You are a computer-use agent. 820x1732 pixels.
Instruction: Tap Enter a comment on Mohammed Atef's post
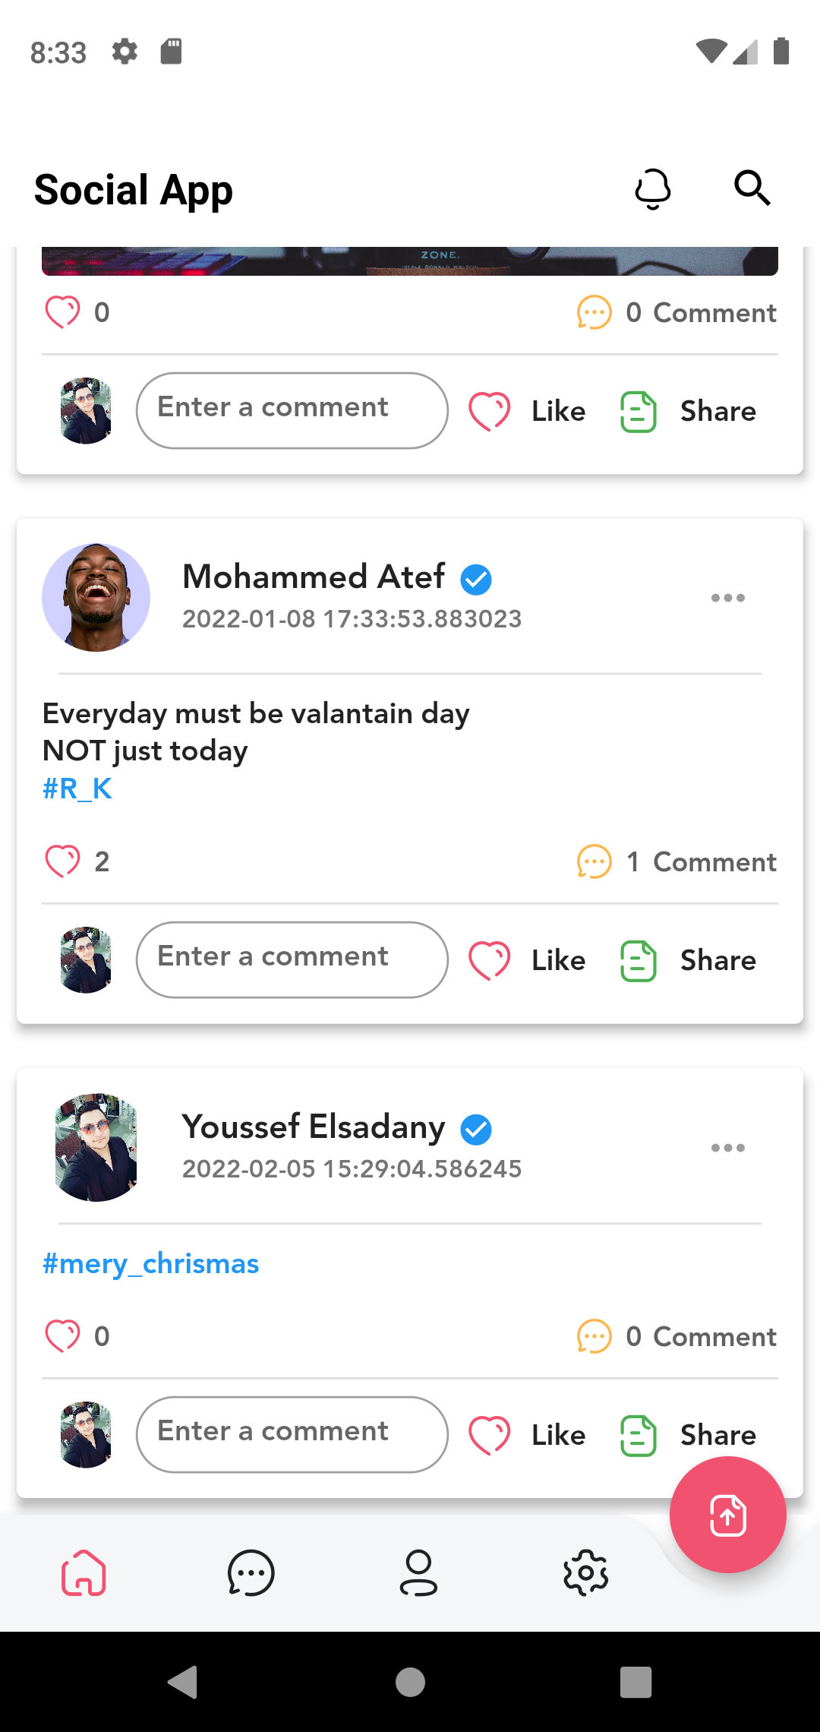[292, 959]
